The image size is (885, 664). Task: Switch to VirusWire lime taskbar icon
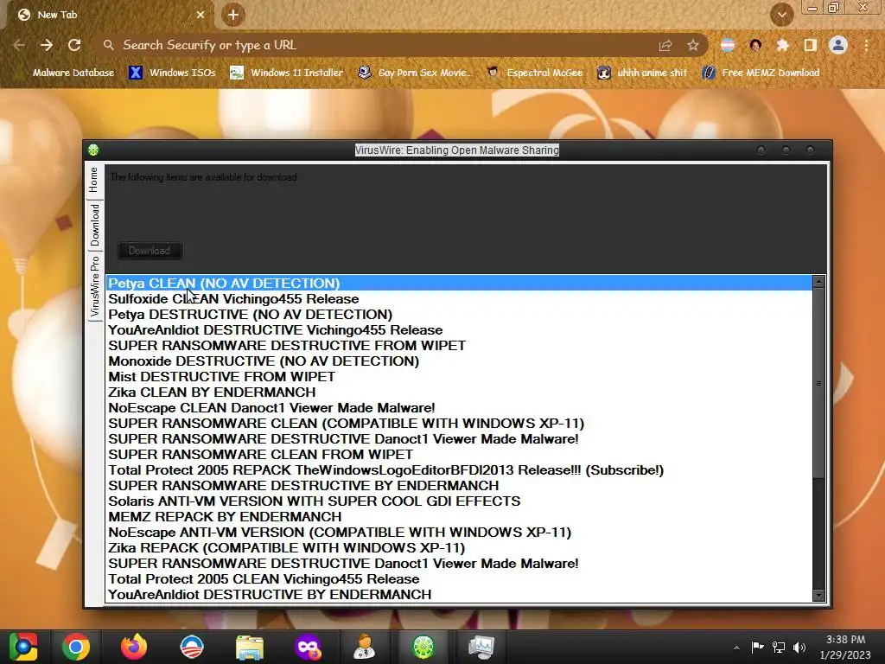(x=423, y=647)
